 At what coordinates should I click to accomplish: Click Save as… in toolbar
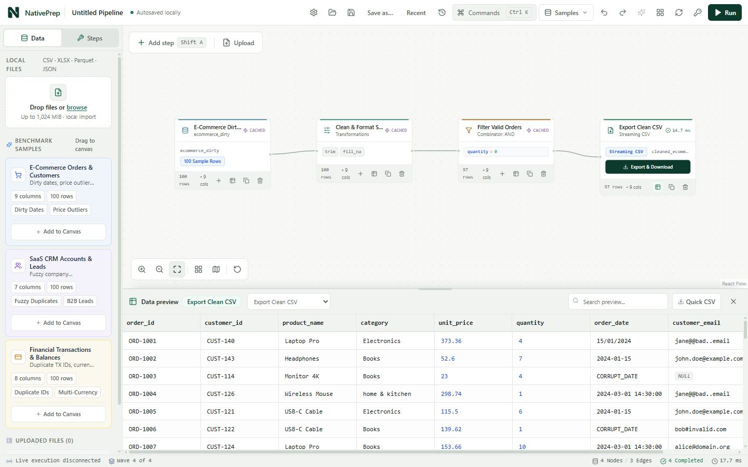coord(380,12)
